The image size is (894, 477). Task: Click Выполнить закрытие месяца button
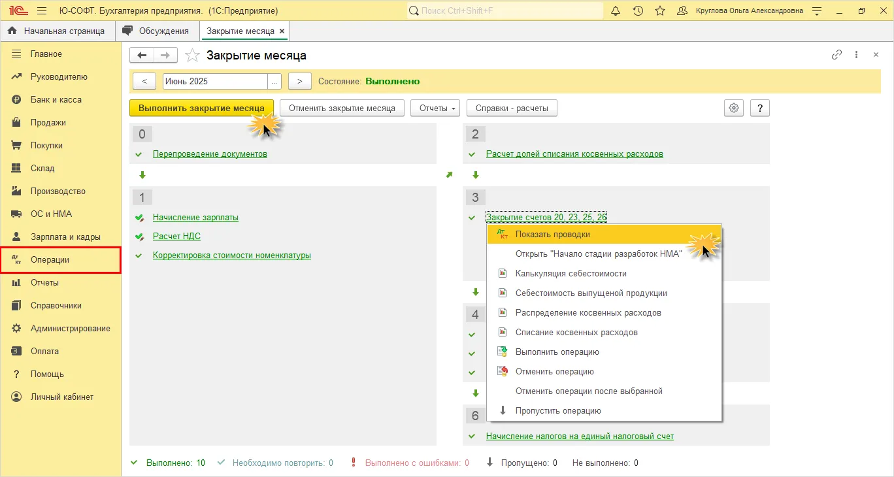pos(201,108)
